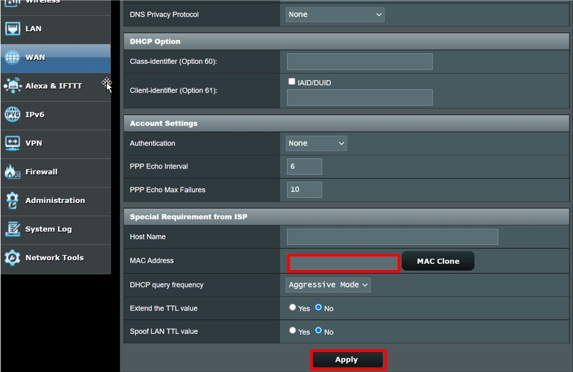Expand the Authentication dropdown
This screenshot has width=573, height=372.
(x=316, y=143)
